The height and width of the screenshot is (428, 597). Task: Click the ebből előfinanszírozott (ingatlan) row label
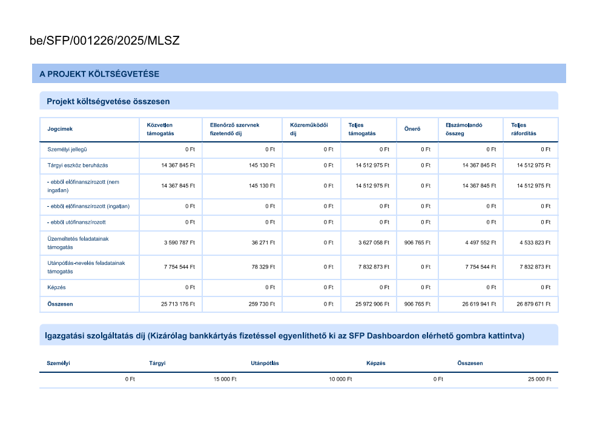pos(88,206)
